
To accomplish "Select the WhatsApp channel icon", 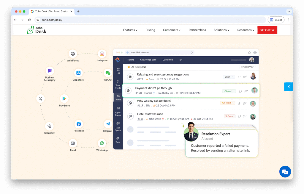I will coord(102,143).
